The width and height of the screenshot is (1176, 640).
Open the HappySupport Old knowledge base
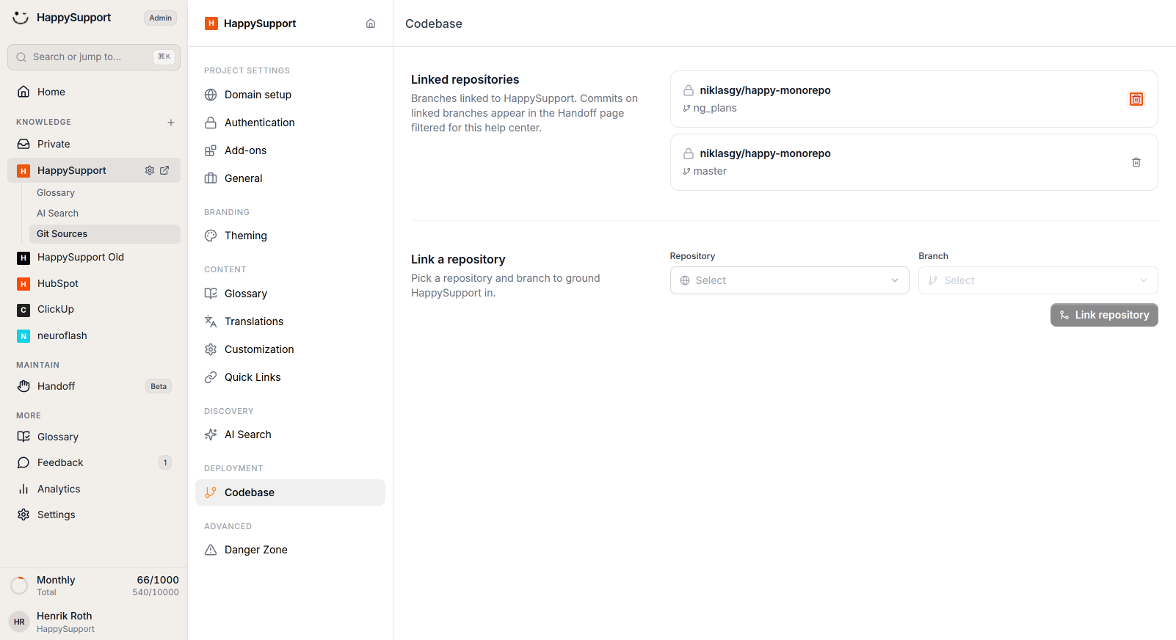pos(94,258)
